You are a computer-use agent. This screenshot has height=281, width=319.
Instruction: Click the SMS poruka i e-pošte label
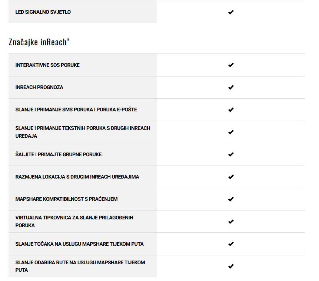(76, 110)
